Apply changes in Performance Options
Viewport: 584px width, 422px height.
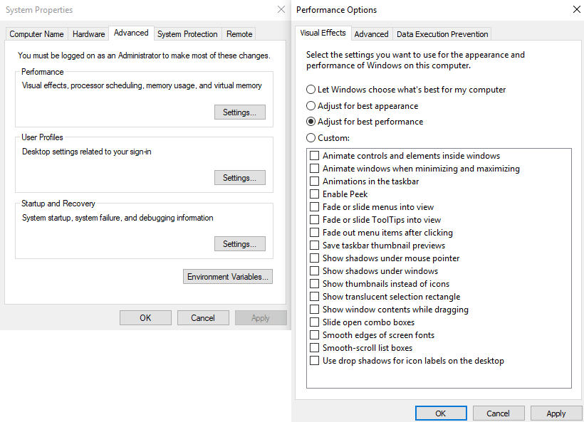(556, 413)
